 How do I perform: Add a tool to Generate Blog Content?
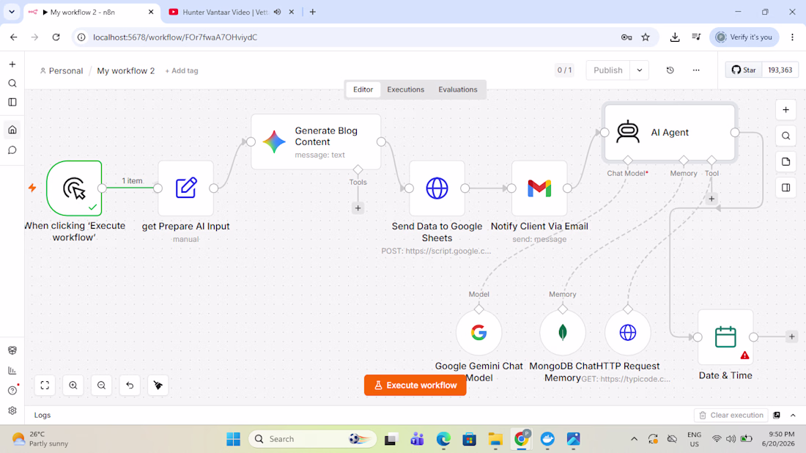coord(358,208)
